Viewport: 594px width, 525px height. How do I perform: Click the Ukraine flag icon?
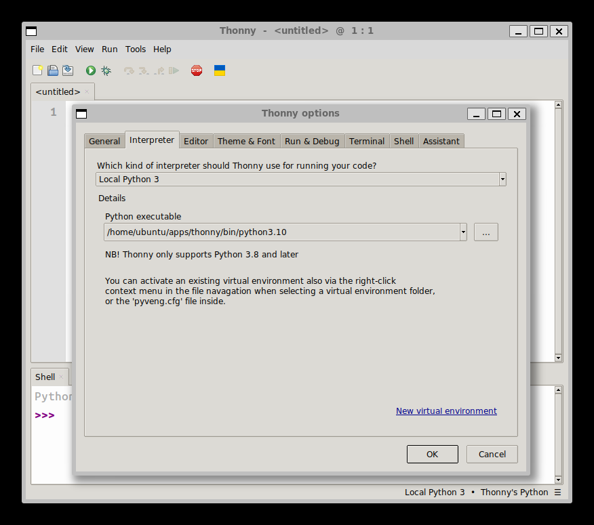click(219, 70)
